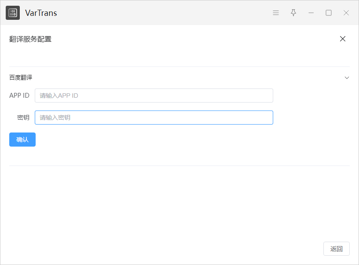Click the 密钥 input field

coord(154,118)
